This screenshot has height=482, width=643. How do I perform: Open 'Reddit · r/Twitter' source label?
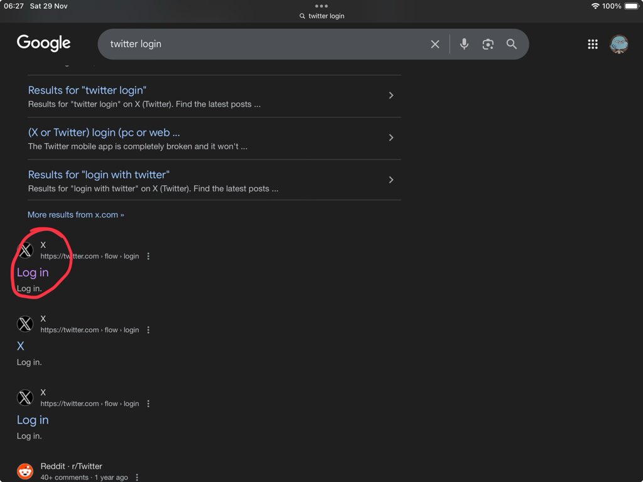point(72,466)
